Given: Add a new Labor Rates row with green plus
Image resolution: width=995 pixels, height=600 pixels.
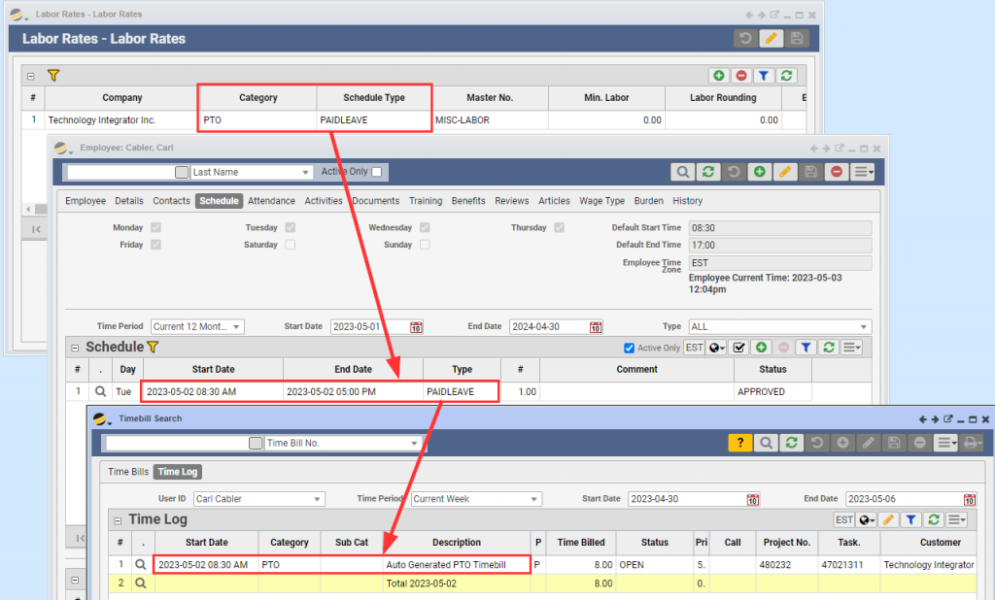Looking at the screenshot, I should click(718, 76).
